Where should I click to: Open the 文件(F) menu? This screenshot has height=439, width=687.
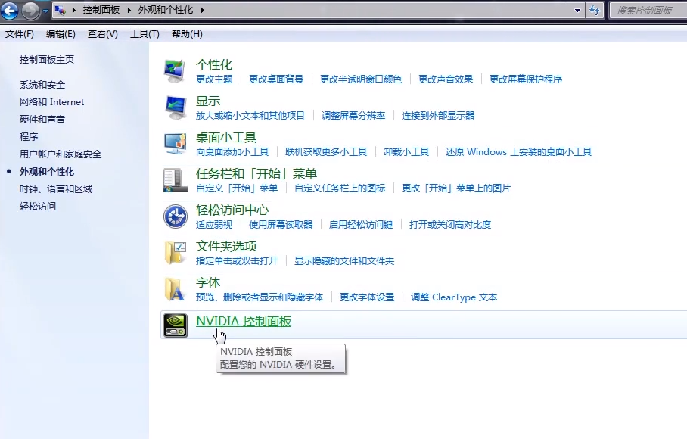click(19, 34)
